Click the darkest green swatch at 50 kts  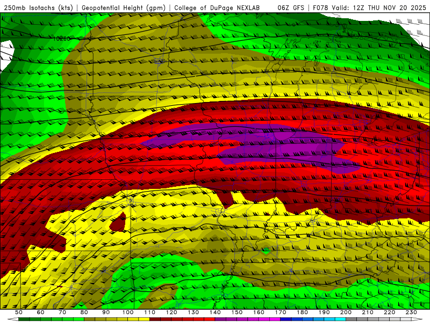[x=24, y=319]
